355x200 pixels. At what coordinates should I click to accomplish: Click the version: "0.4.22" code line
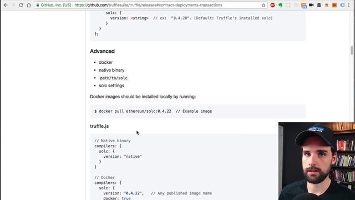click(158, 193)
